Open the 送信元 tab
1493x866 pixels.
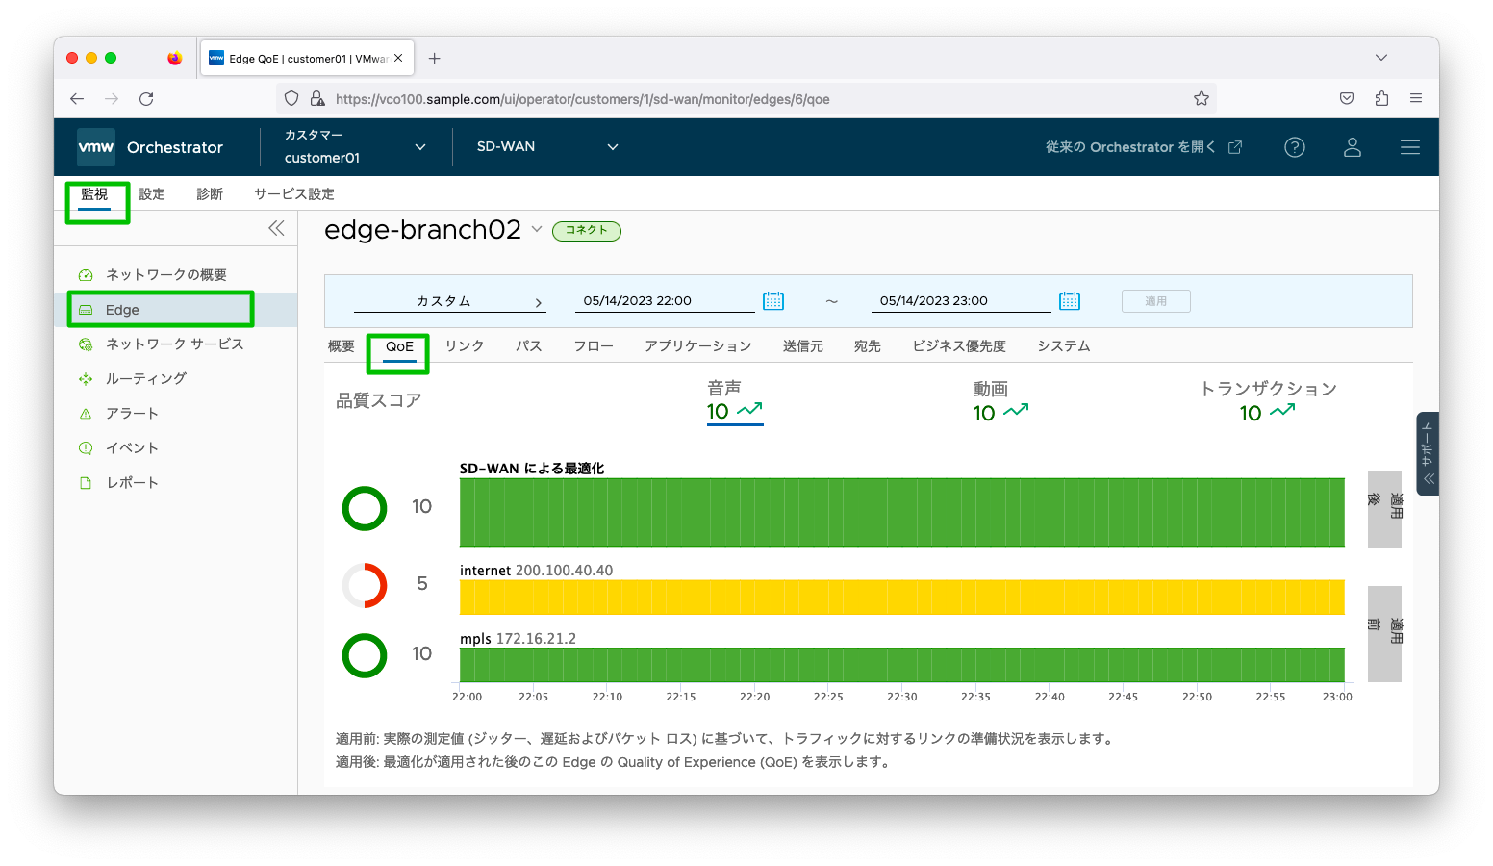coord(803,346)
